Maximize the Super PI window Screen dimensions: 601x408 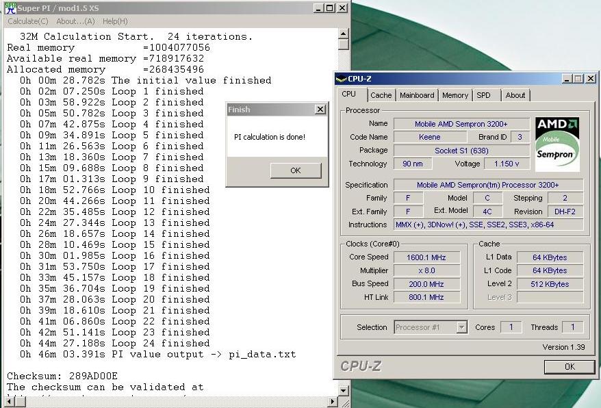point(330,8)
